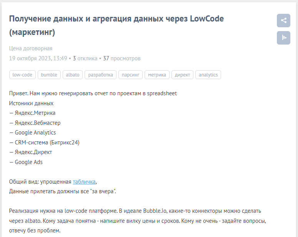Click 'Цена договорная' text
298x237 pixels.
click(31, 48)
